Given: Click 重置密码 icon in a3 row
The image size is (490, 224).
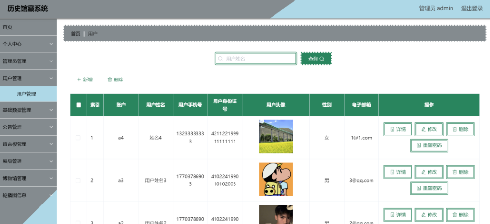Looking at the screenshot, I should pos(419,188).
